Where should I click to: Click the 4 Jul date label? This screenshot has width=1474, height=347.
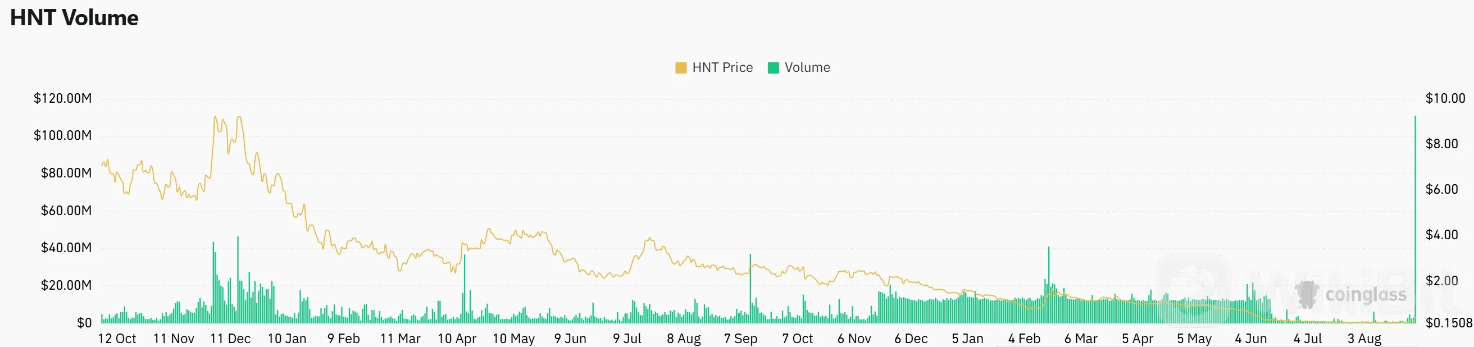click(1308, 339)
